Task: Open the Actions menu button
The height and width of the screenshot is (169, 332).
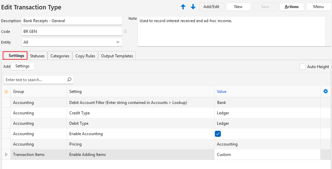Action: (x=292, y=7)
